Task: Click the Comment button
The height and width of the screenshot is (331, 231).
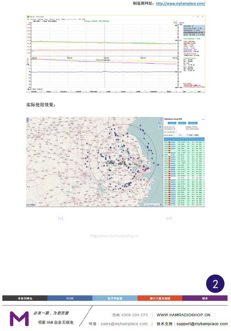Action: 153,92
